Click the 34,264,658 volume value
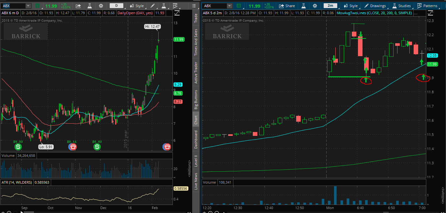 click(x=26, y=156)
